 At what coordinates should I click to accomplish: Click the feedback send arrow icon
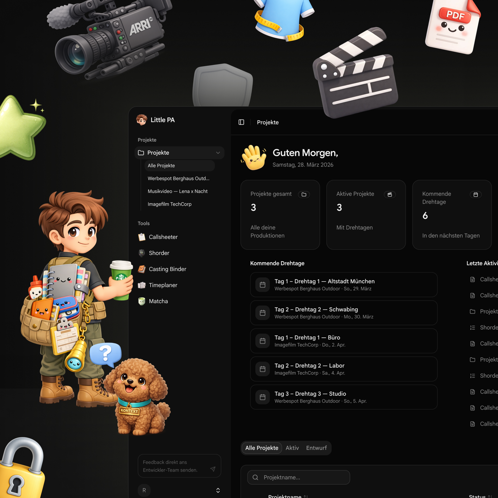tap(213, 469)
